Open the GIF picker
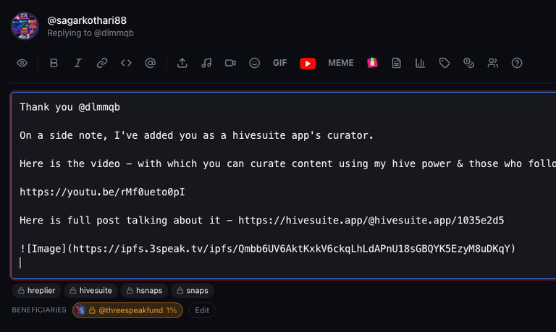The width and height of the screenshot is (556, 332). (x=279, y=63)
